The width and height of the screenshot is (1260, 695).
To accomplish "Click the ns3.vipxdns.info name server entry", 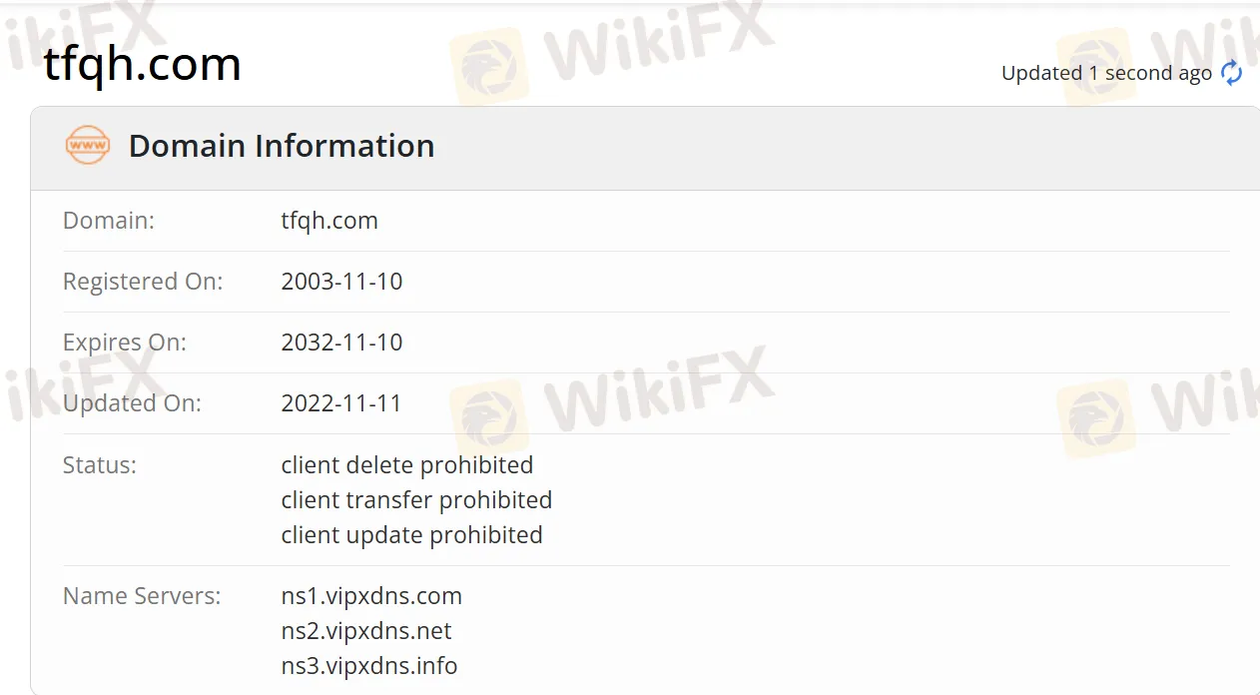I will pyautogui.click(x=368, y=665).
